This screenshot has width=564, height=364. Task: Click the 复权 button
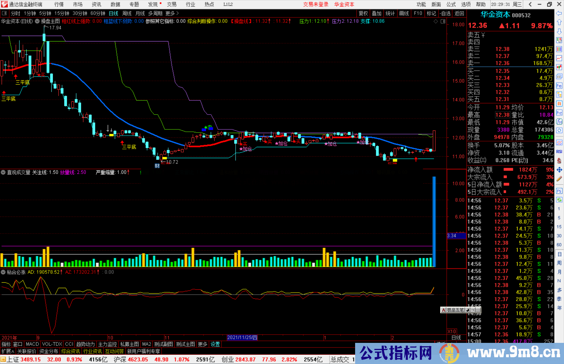pyautogui.click(x=363, y=13)
